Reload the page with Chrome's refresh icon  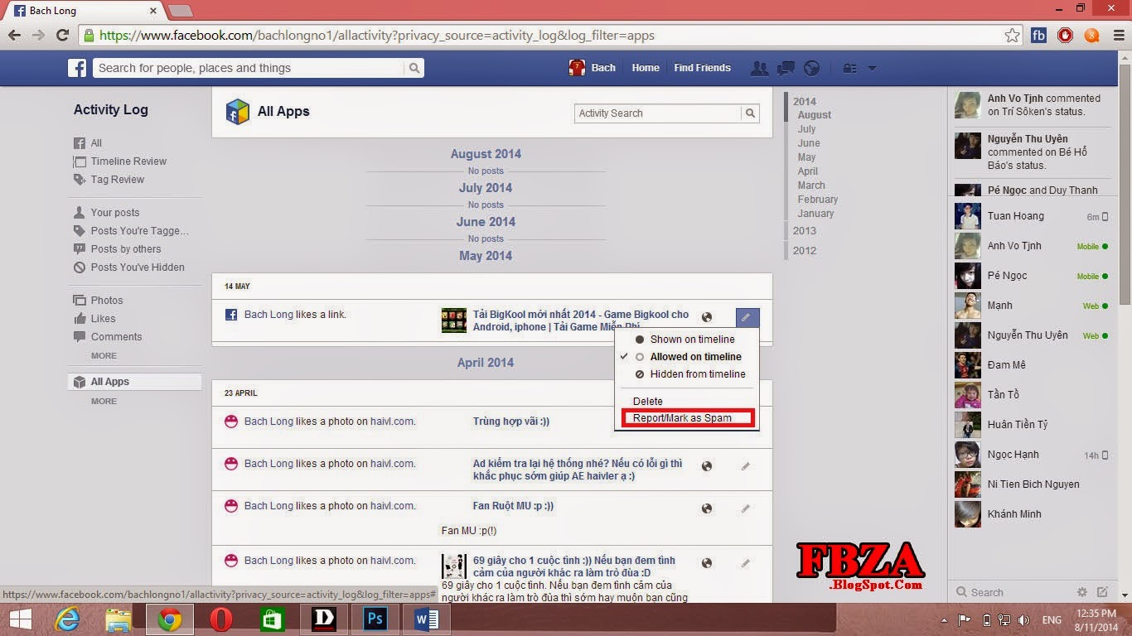click(x=62, y=36)
